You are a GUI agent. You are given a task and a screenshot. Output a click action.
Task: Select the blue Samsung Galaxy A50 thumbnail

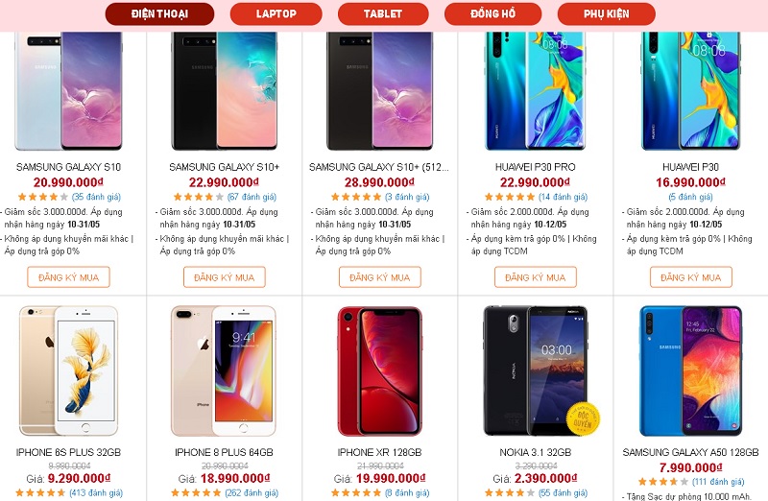click(690, 371)
